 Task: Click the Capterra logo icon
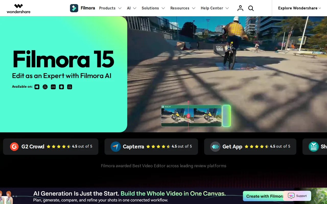click(116, 147)
